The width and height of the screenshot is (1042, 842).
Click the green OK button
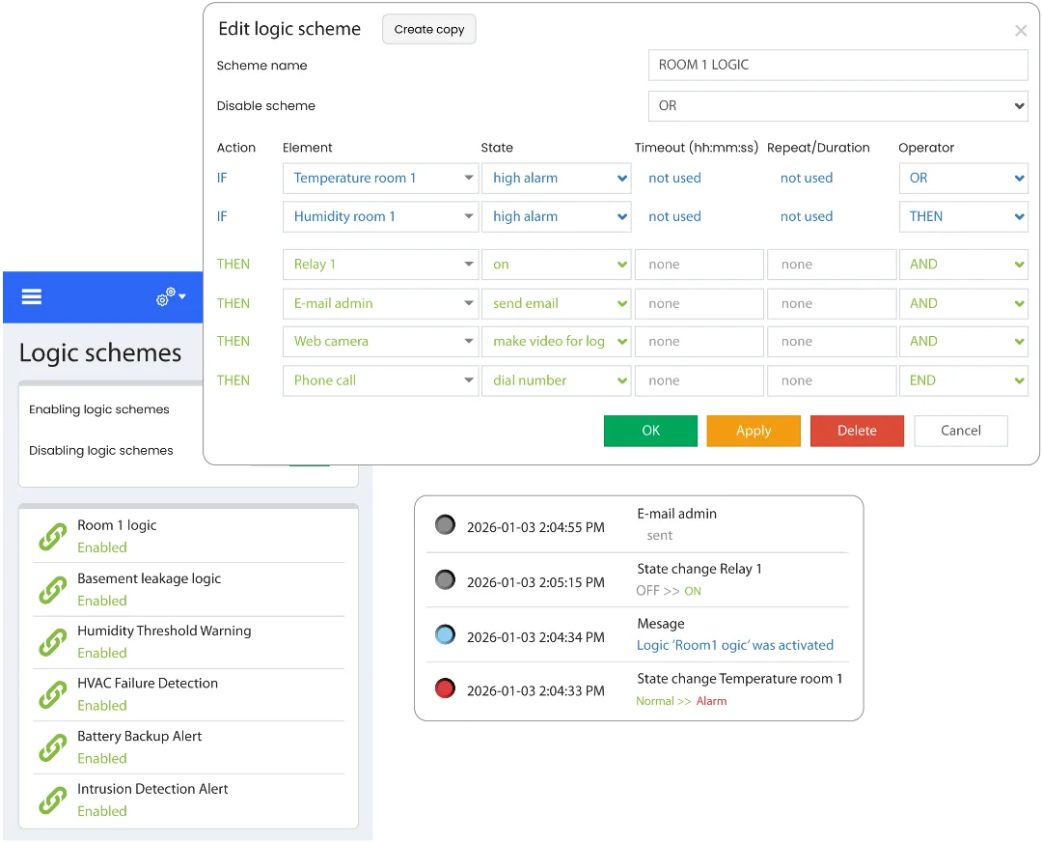[x=650, y=431]
